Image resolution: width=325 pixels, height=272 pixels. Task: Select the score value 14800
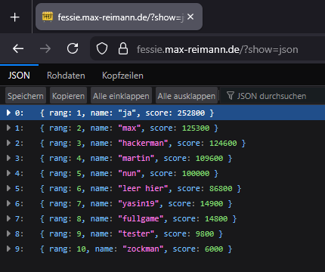pyautogui.click(x=216, y=218)
